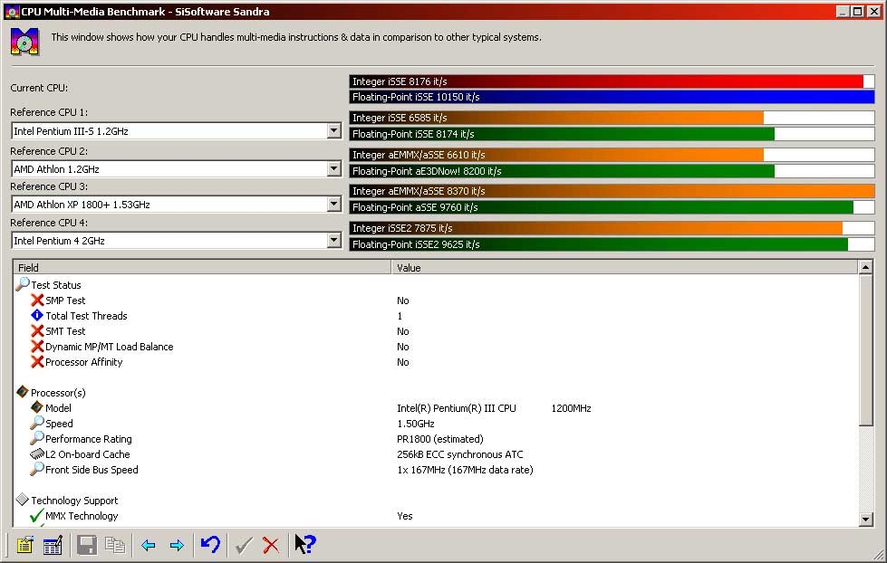Screen dimensions: 887x563
Task: Click the diamond icon beside Technology Support
Action: click(x=23, y=499)
